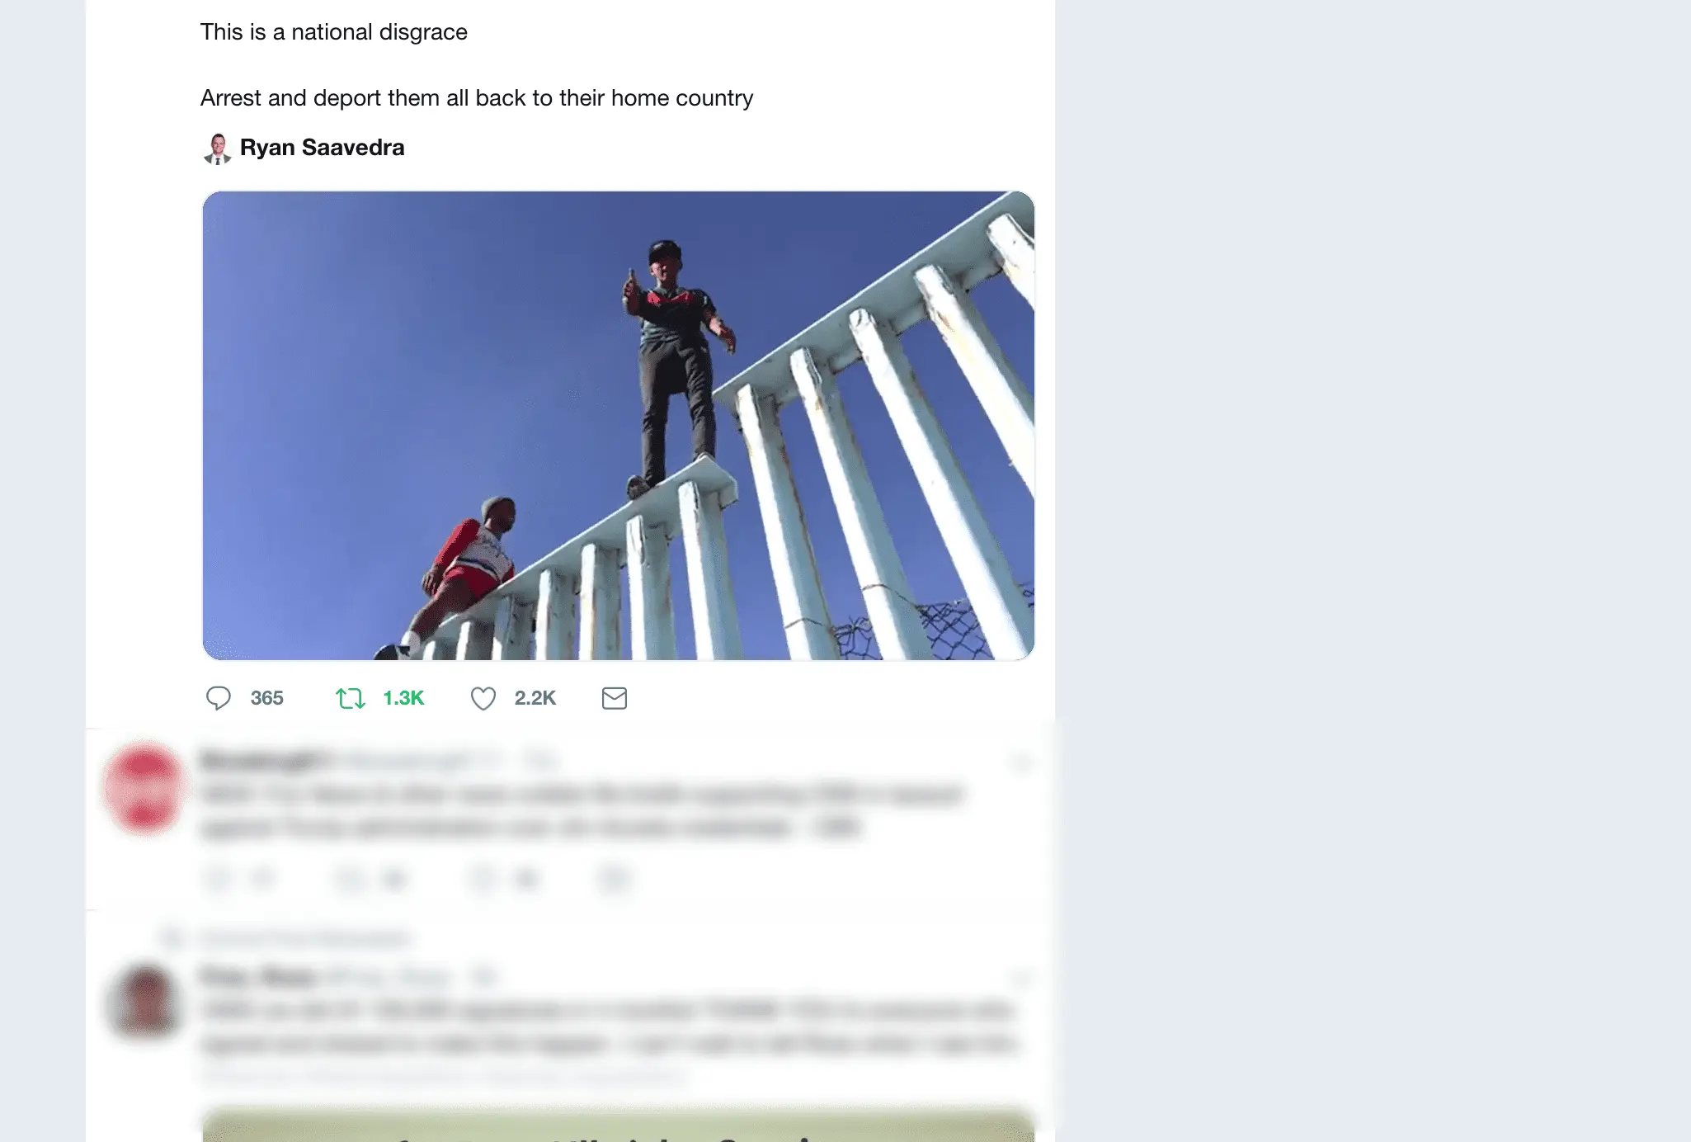Screen dimensions: 1691x1142
Task: Open Ryan Saavedra's small profile avatar
Action: pos(217,149)
